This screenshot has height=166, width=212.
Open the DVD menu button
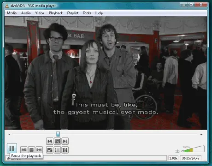tap(57, 141)
